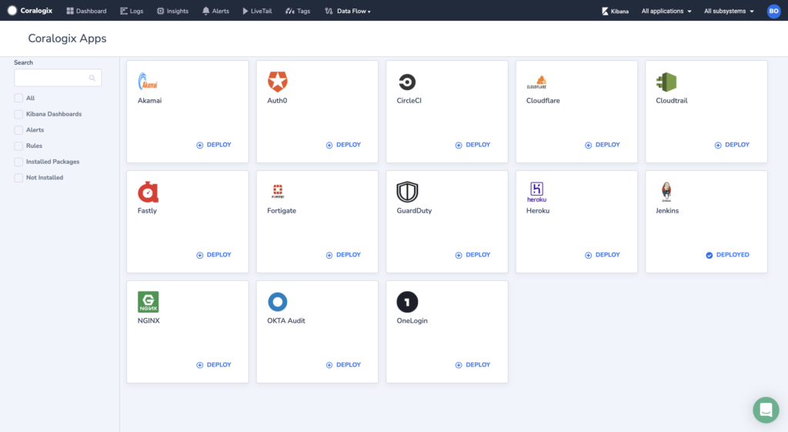The width and height of the screenshot is (788, 432).
Task: Click the Coralogix Apps heading
Action: pos(67,39)
